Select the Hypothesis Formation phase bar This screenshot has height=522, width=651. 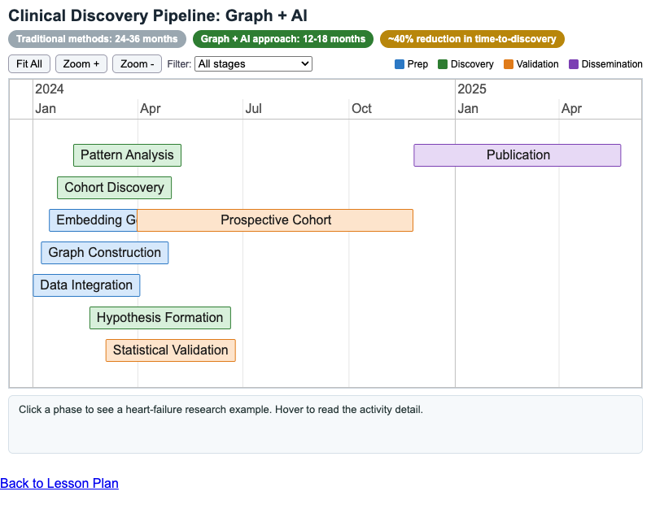point(159,318)
